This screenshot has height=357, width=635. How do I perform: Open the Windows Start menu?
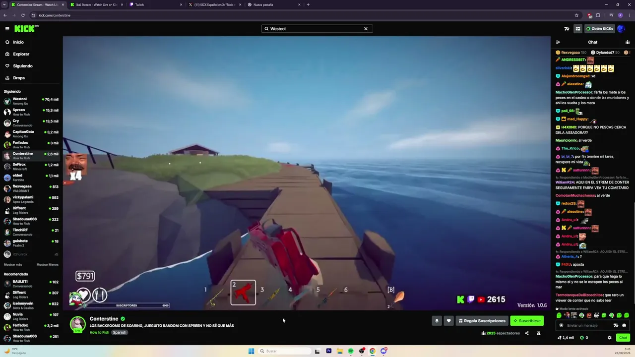[251, 351]
